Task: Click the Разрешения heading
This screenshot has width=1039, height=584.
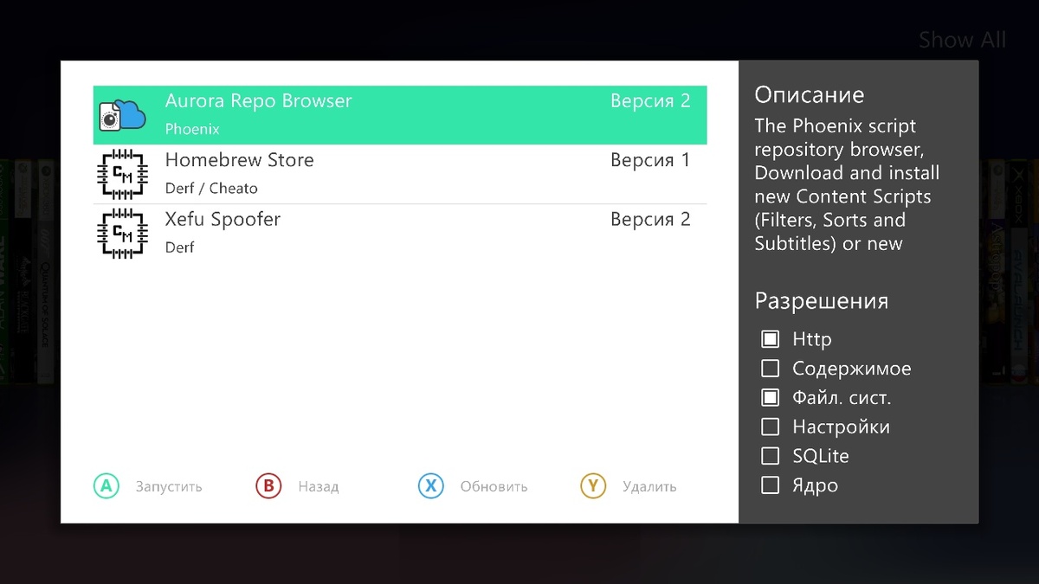Action: click(x=822, y=301)
